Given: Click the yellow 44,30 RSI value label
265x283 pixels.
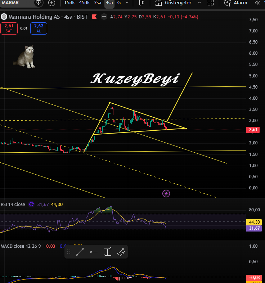Looking at the screenshot, I should [254, 222].
